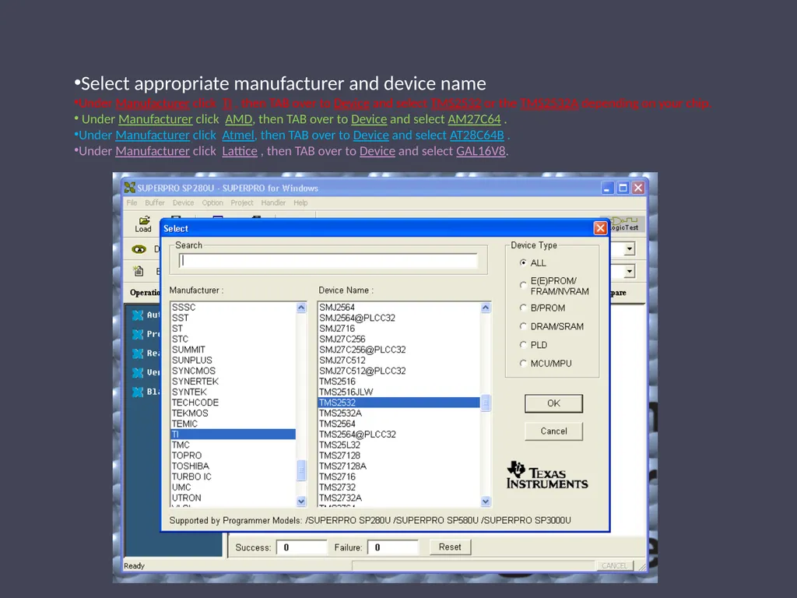Click the Lattice link in pink text

[x=240, y=151]
